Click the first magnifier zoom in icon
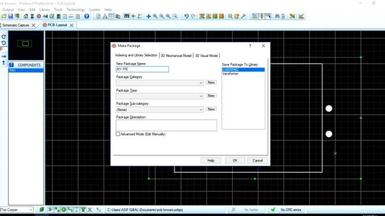This screenshot has width=385, height=216. [155, 16]
